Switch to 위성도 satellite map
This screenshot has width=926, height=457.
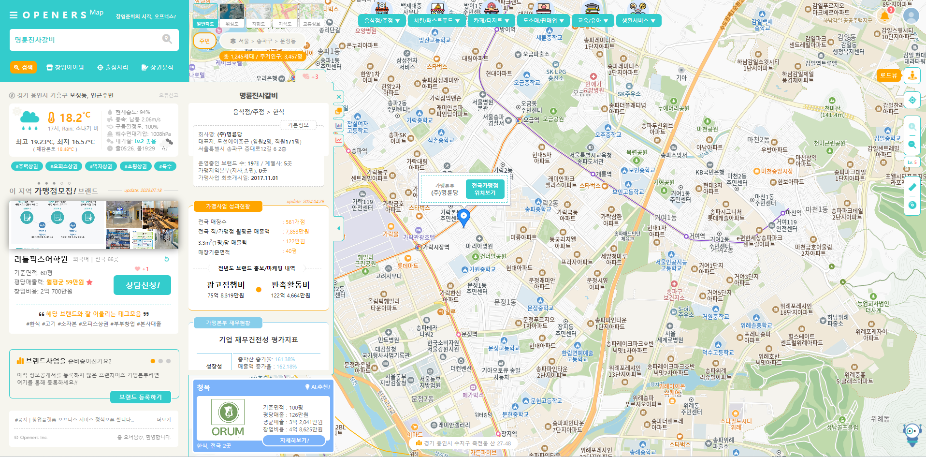pyautogui.click(x=231, y=15)
